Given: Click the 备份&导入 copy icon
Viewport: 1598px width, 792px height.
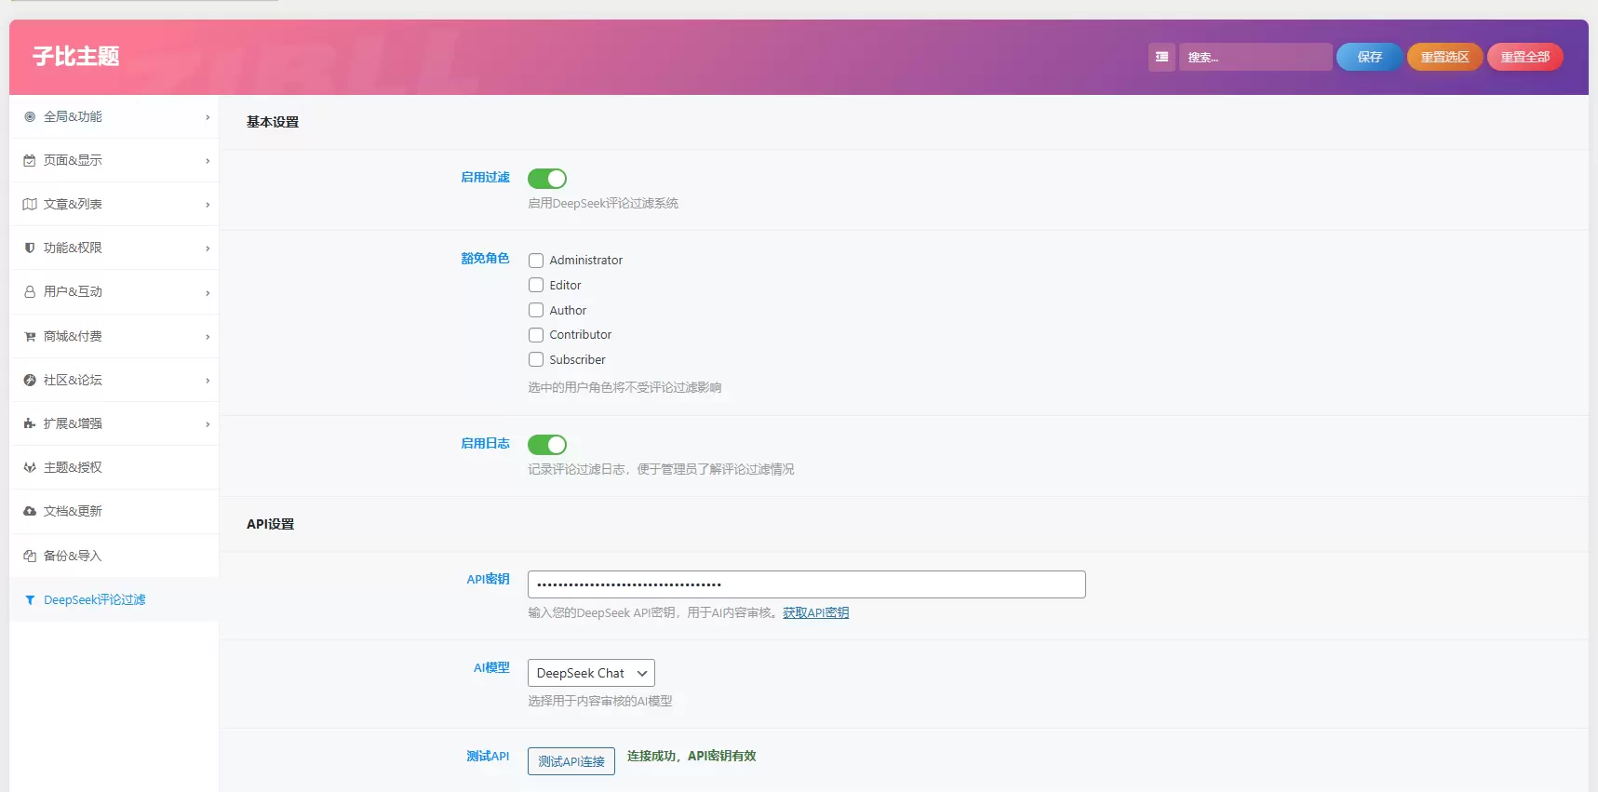Looking at the screenshot, I should tap(30, 557).
